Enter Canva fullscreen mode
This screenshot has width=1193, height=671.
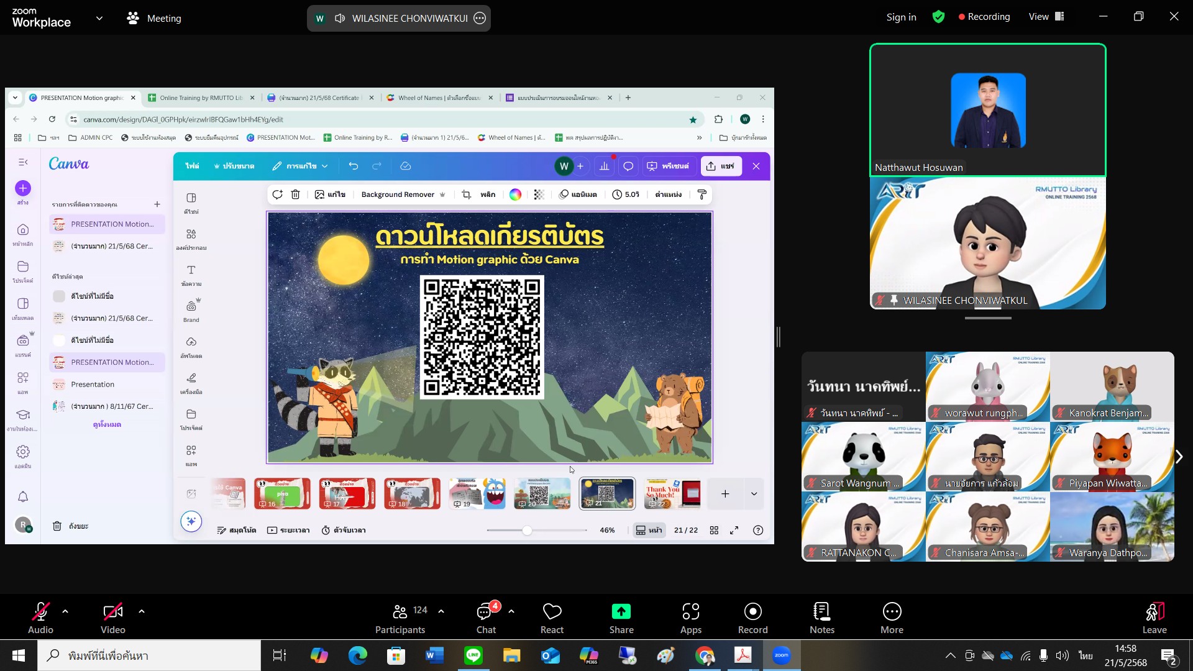[734, 530]
